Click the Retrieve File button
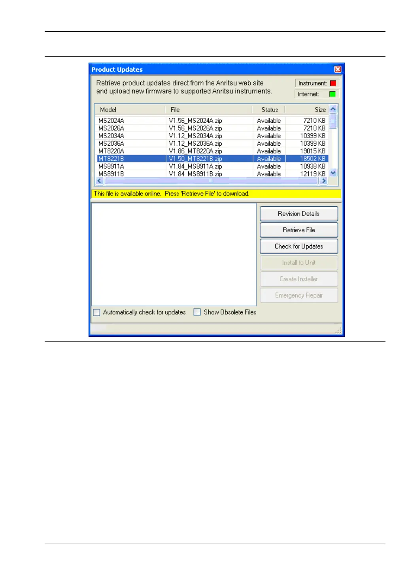Screen dimensions: 408x577 pos(299,230)
